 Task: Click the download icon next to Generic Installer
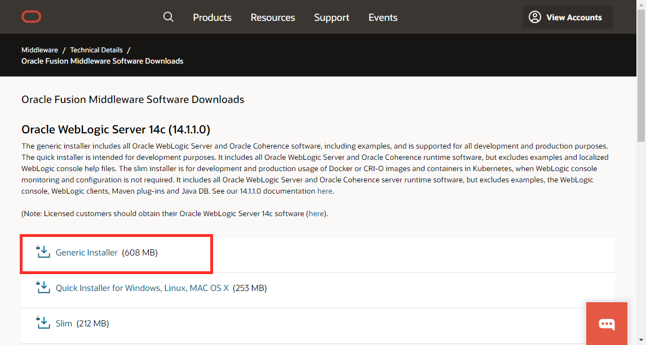(43, 252)
